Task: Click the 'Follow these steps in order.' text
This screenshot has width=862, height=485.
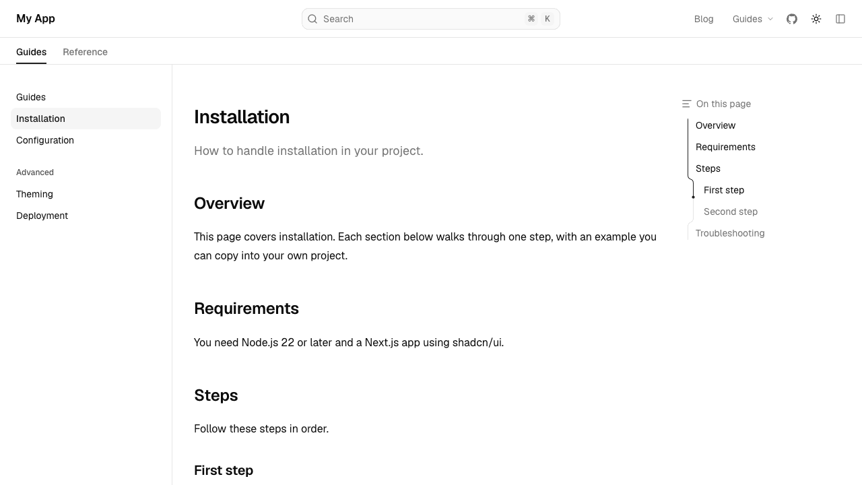Action: (261, 429)
